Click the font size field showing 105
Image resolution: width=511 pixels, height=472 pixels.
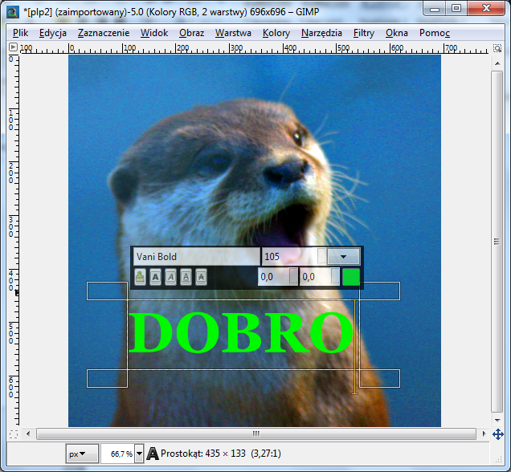(290, 257)
